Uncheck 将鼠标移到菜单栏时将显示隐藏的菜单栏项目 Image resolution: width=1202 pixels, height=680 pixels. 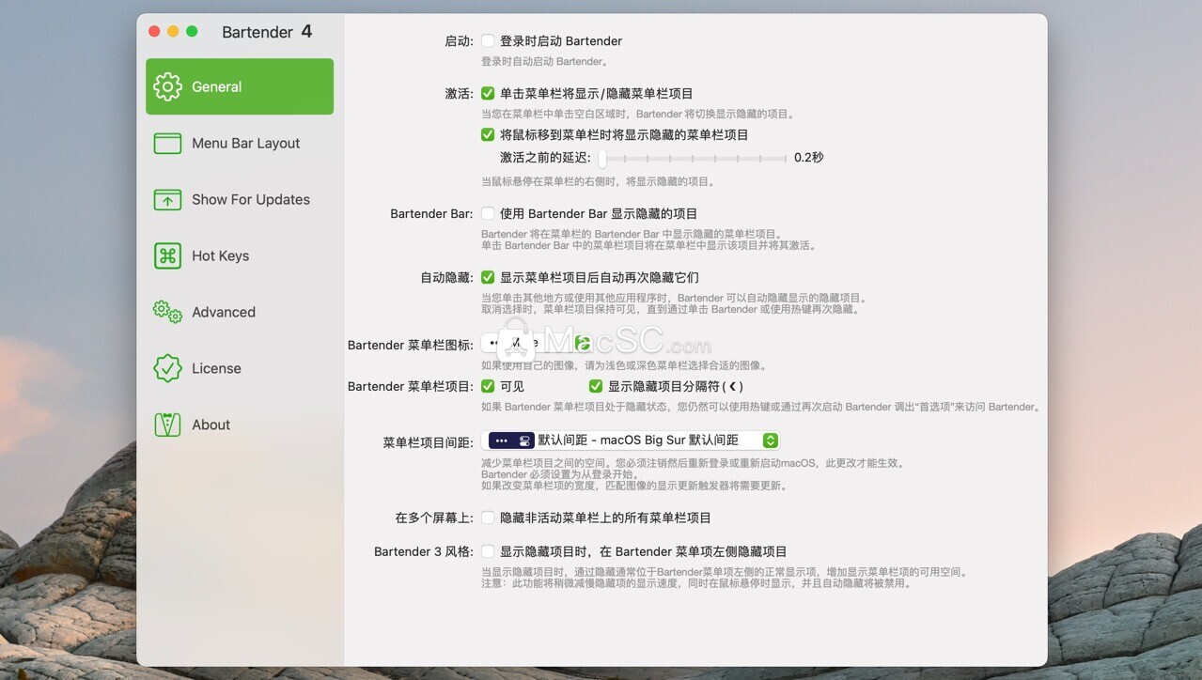pyautogui.click(x=488, y=134)
